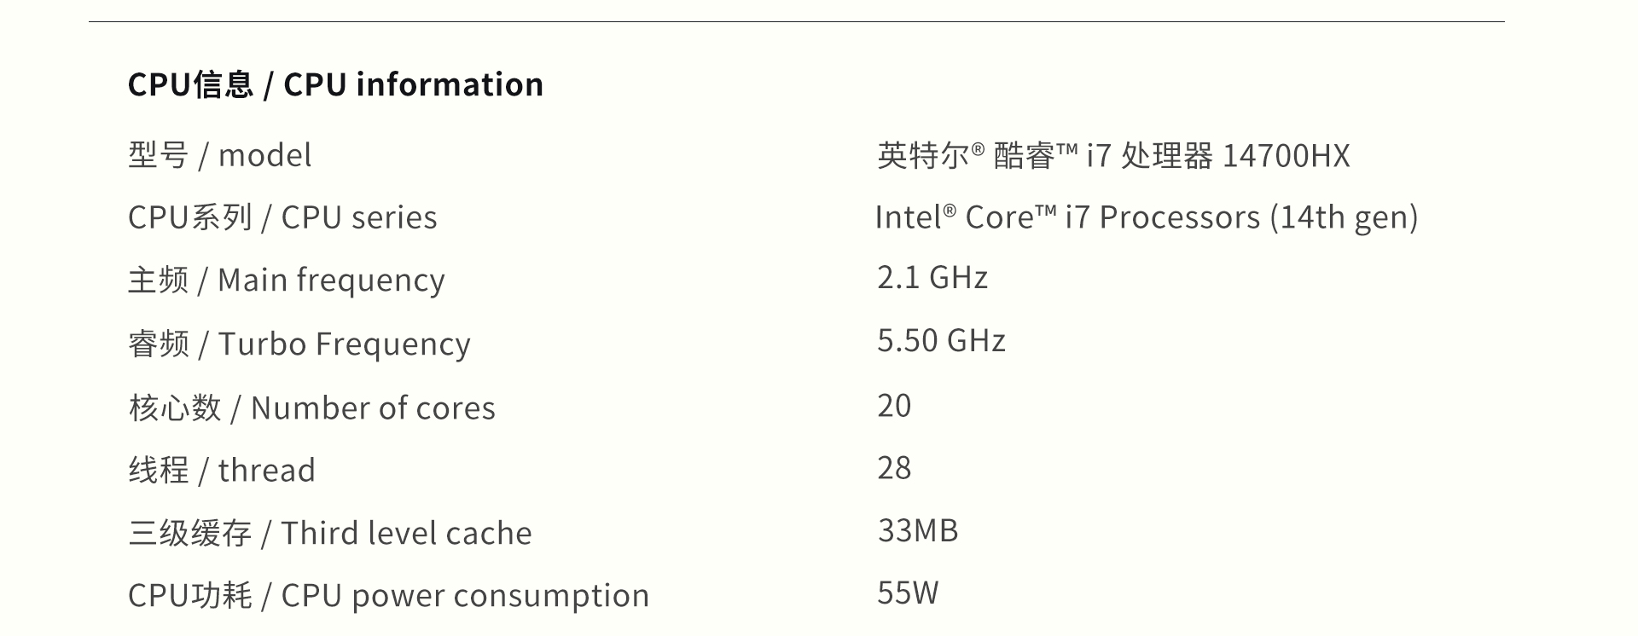Click the thread count value 28
The width and height of the screenshot is (1638, 636).
tap(894, 467)
